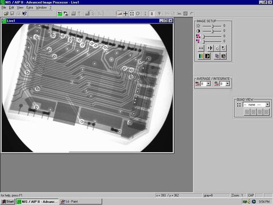Viewport: 273px width, 205px height.
Task: Open the File menu
Action: click(4, 7)
